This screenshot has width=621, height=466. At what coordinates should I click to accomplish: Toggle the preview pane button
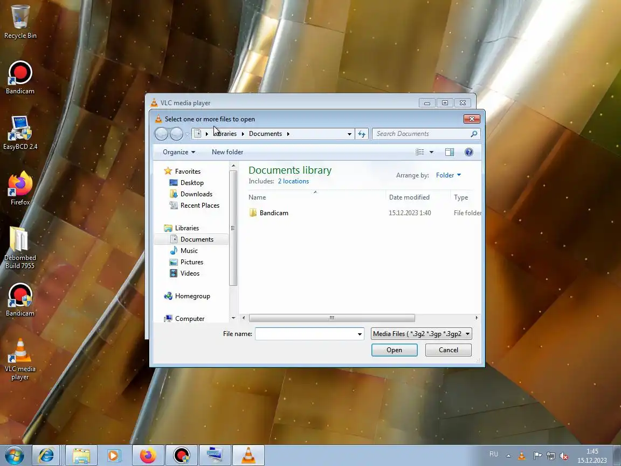[x=450, y=152]
